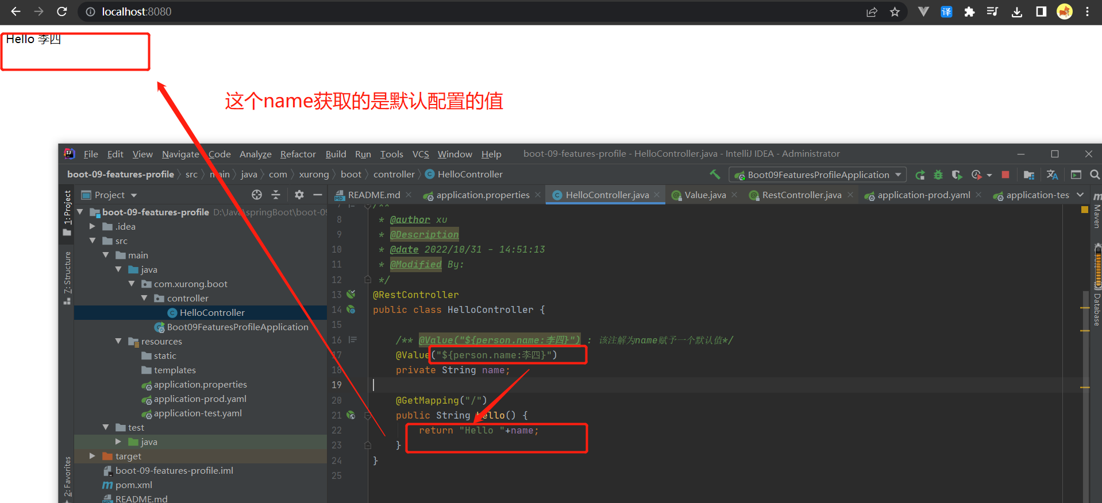Collapse the src folder
Viewport: 1102px width, 503px height.
point(93,241)
